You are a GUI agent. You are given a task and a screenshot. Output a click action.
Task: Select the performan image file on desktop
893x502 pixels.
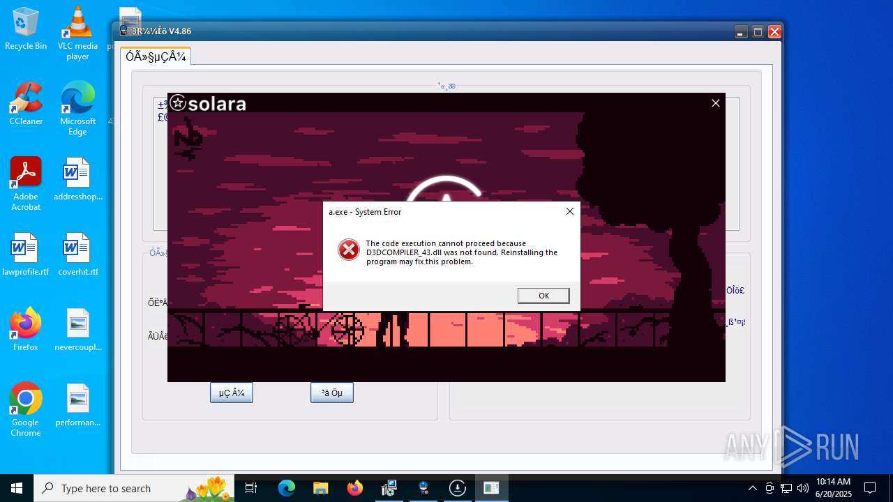click(x=77, y=405)
